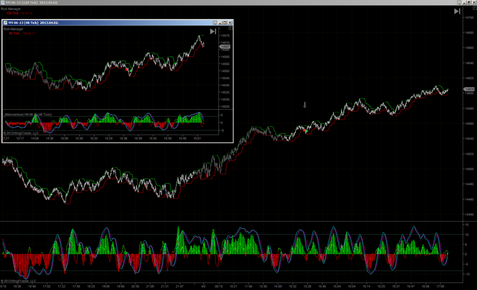Click the 48 Tick window title 'YM 06-13 (48 Tick)'
477x290 pixels.
coord(23,22)
